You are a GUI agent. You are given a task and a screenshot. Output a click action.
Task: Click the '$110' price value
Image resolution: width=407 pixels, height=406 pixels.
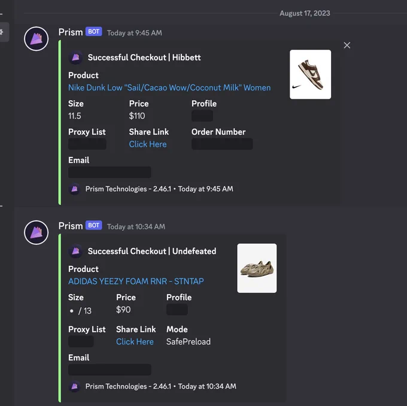(137, 116)
